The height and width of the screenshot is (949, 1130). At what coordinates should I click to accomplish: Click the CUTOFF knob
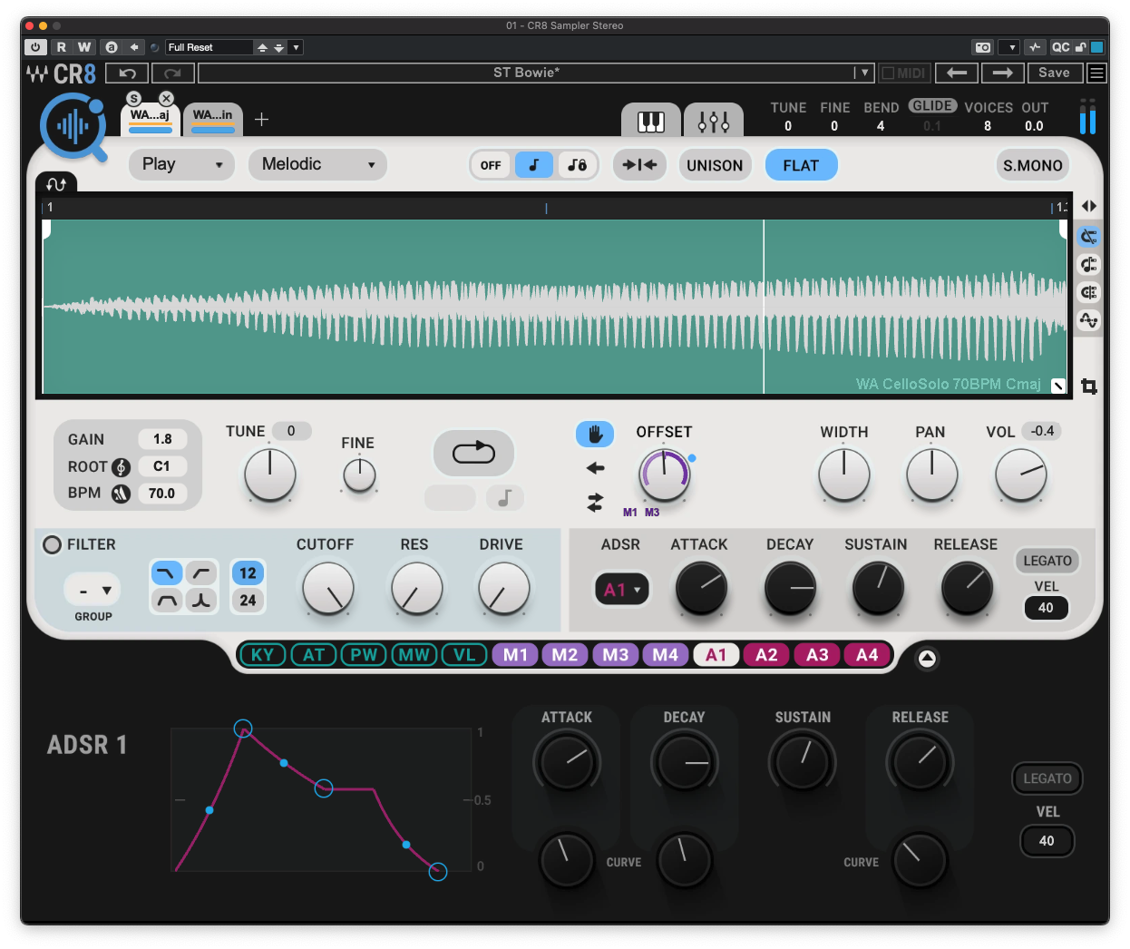(x=327, y=588)
